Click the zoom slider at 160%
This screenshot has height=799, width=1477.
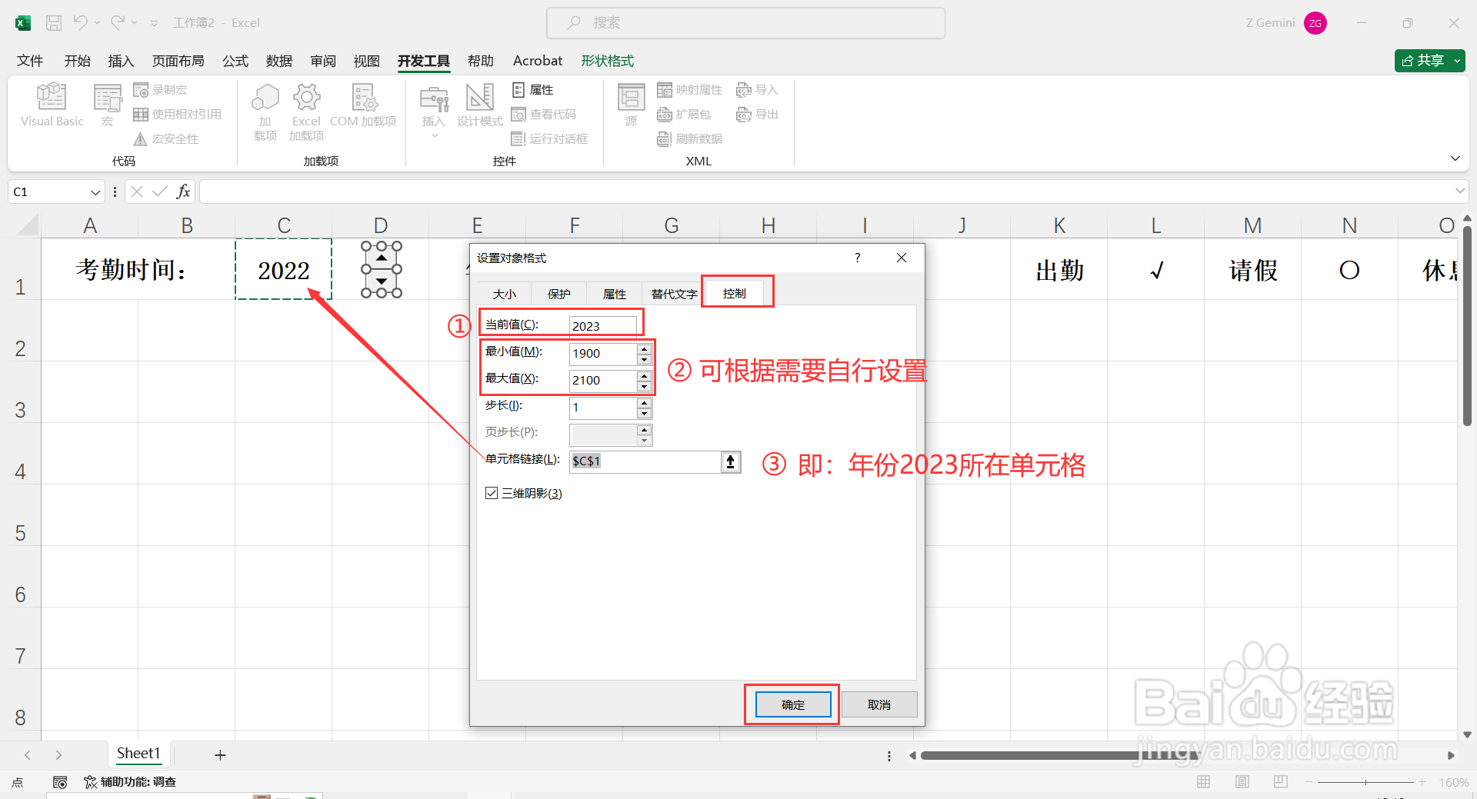pyautogui.click(x=1367, y=782)
